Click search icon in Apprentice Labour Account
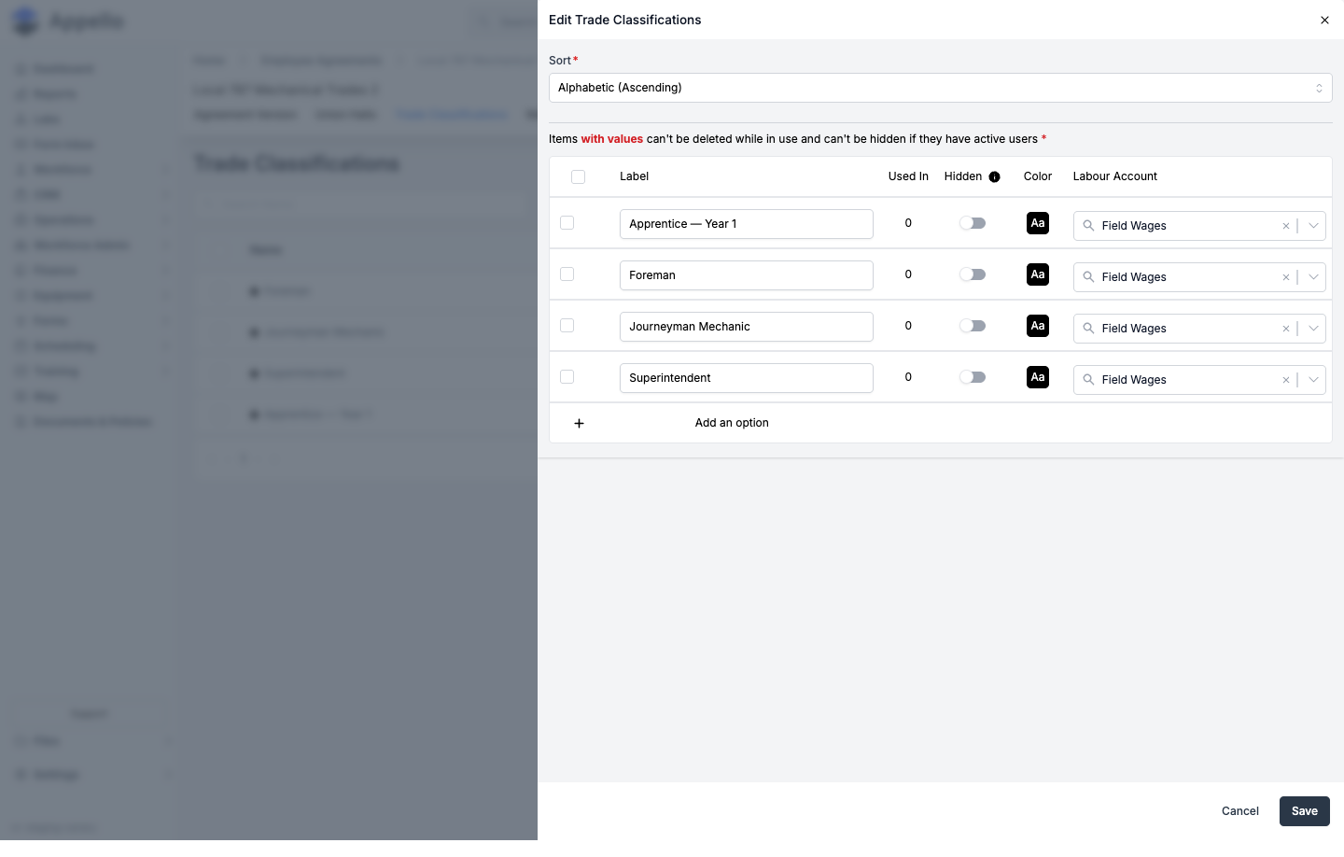The width and height of the screenshot is (1344, 857). [1088, 226]
